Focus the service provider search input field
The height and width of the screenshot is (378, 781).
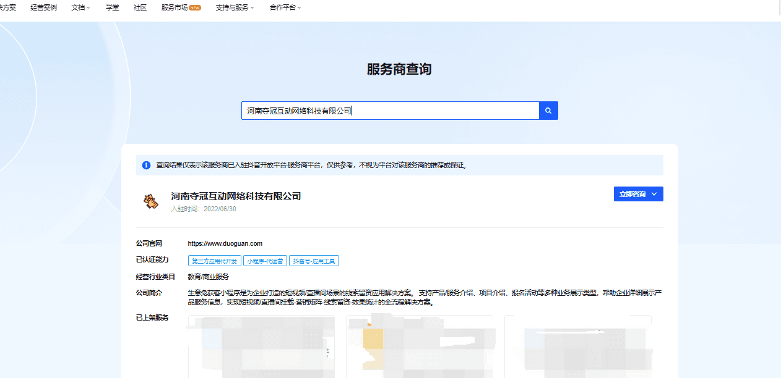(x=390, y=111)
